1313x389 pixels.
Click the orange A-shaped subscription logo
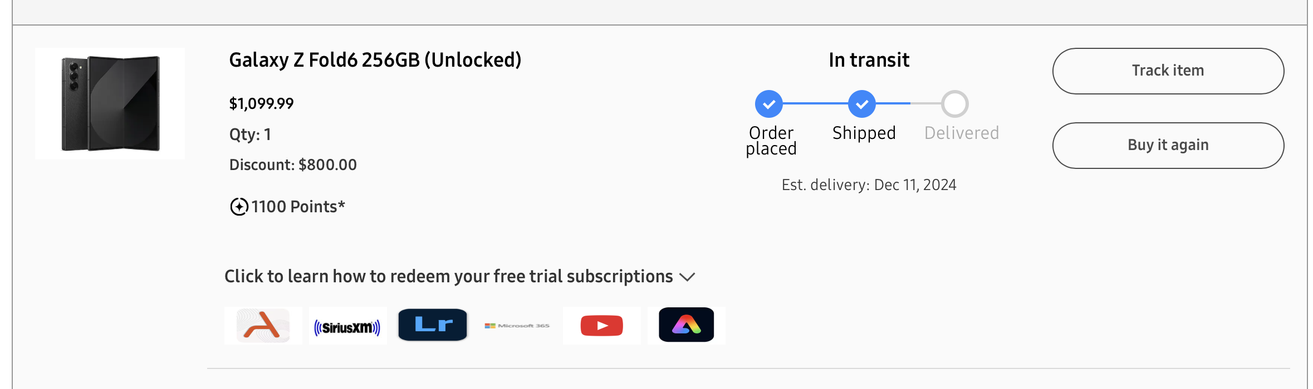(x=263, y=326)
